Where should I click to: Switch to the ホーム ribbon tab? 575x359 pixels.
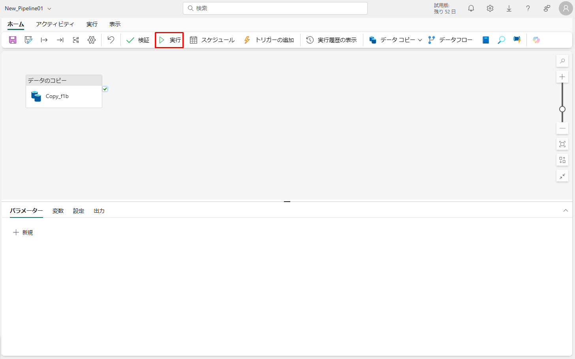(x=16, y=24)
